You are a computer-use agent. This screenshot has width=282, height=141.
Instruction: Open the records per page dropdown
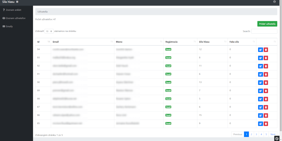(49, 31)
